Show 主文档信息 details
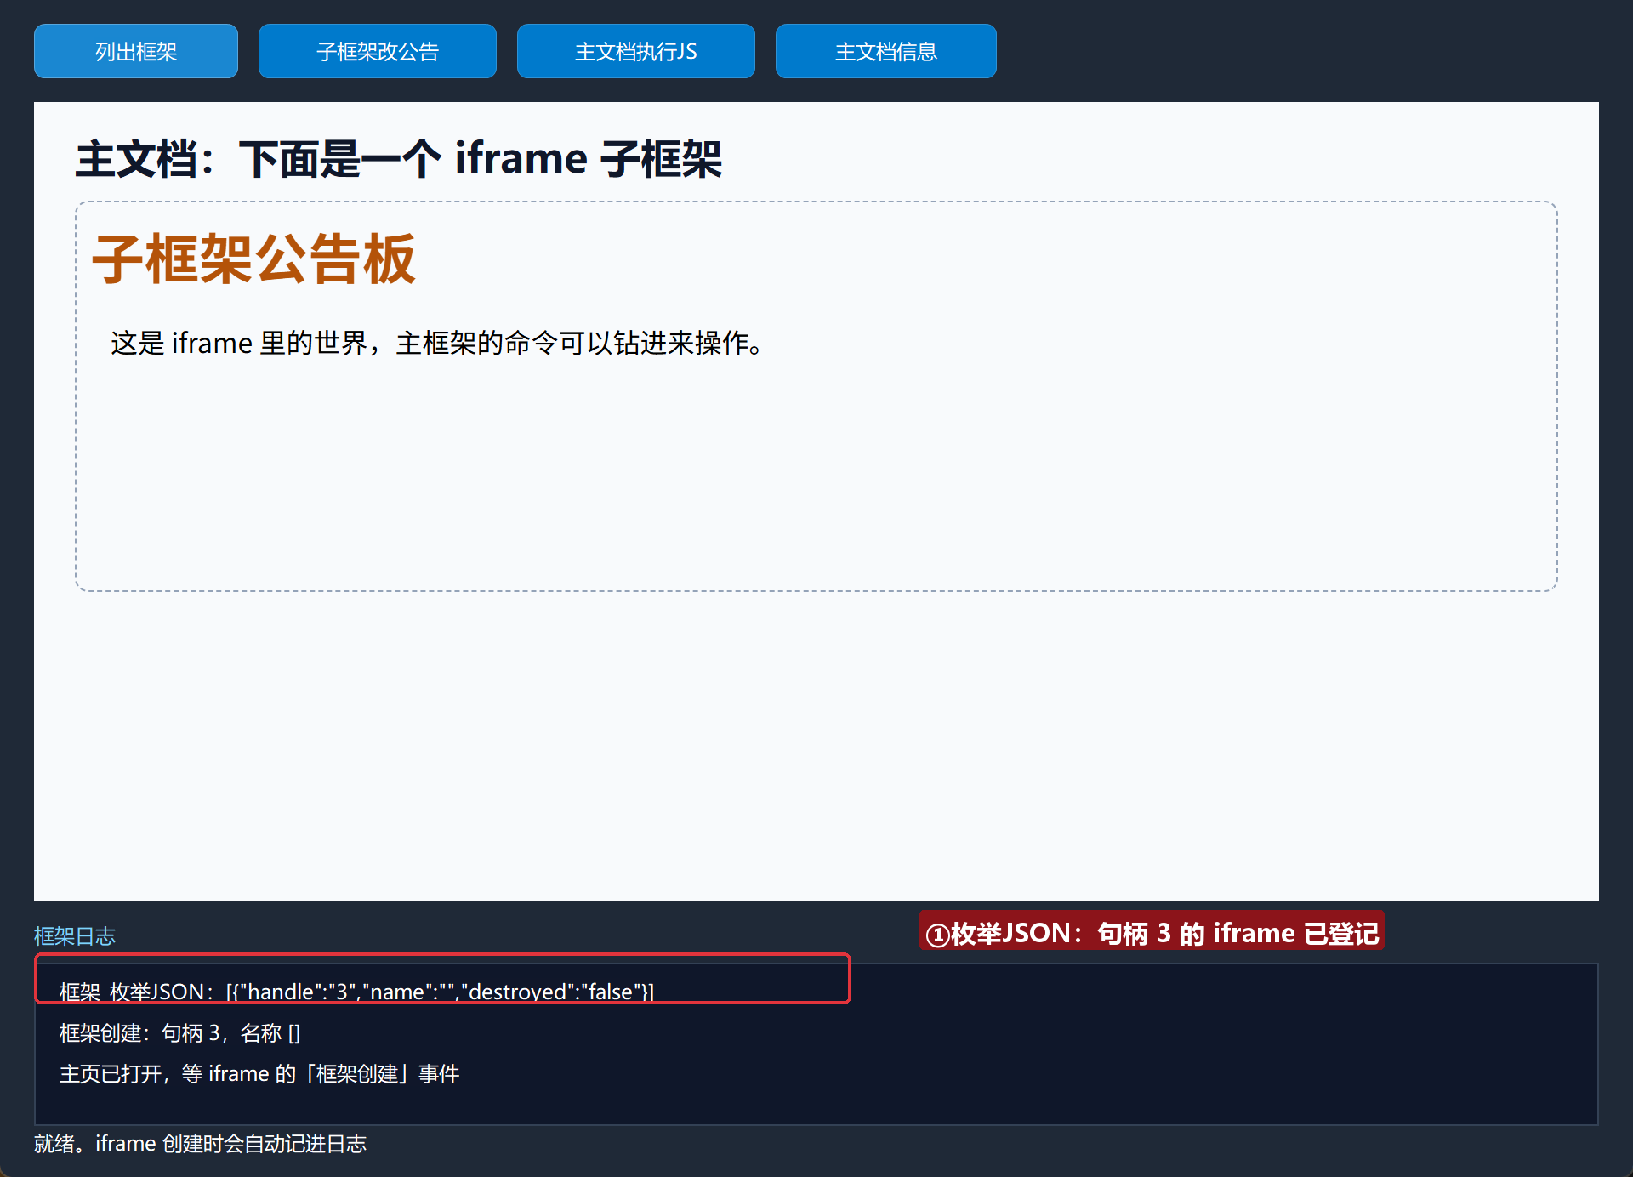Screen dimensions: 1633x1177 point(886,51)
